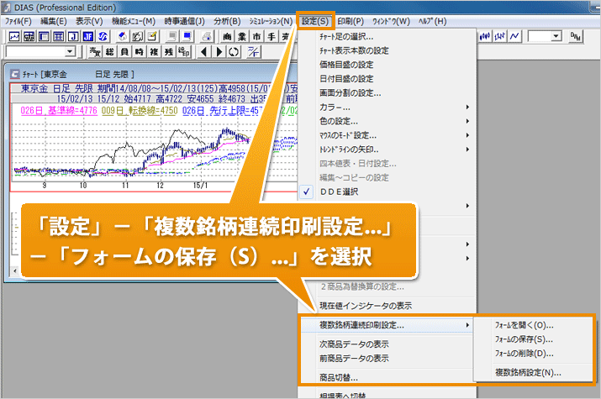Click the circular refresh arrows icon
Viewport: 601px width, 399px height.
[231, 52]
